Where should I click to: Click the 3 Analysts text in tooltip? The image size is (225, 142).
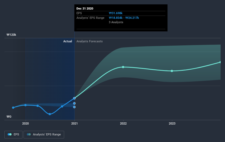(x=116, y=22)
